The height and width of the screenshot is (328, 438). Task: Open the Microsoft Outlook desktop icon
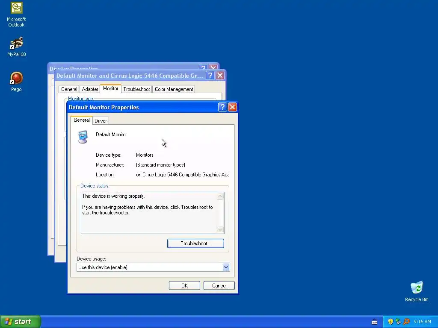[16, 15]
